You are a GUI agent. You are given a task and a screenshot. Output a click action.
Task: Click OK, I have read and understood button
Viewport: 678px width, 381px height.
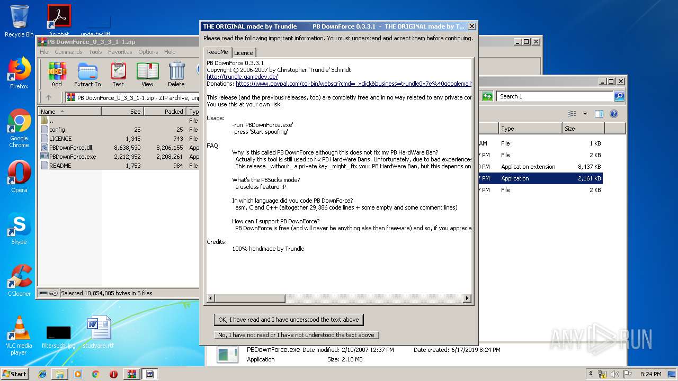289,320
